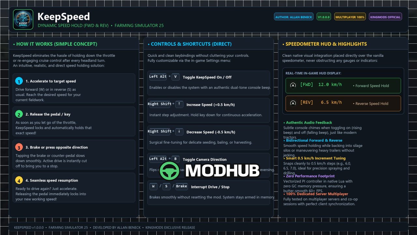The image size is (417, 235).
Task: Click the Smart 0.5 km/h Increment Tuning title
Action: click(316, 158)
